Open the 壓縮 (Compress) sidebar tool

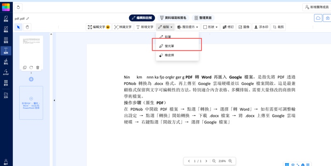(x=6, y=19)
